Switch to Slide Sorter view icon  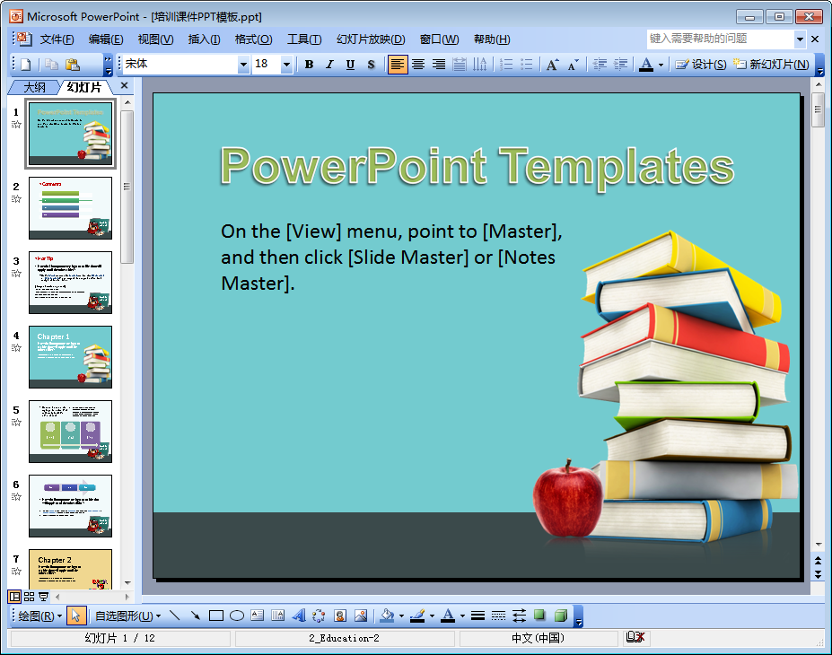coord(30,597)
